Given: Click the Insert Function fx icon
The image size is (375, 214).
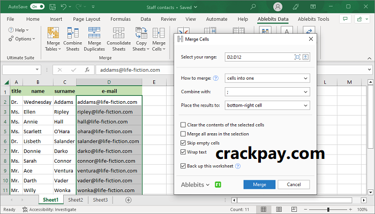Looking at the screenshot, I should coord(87,70).
